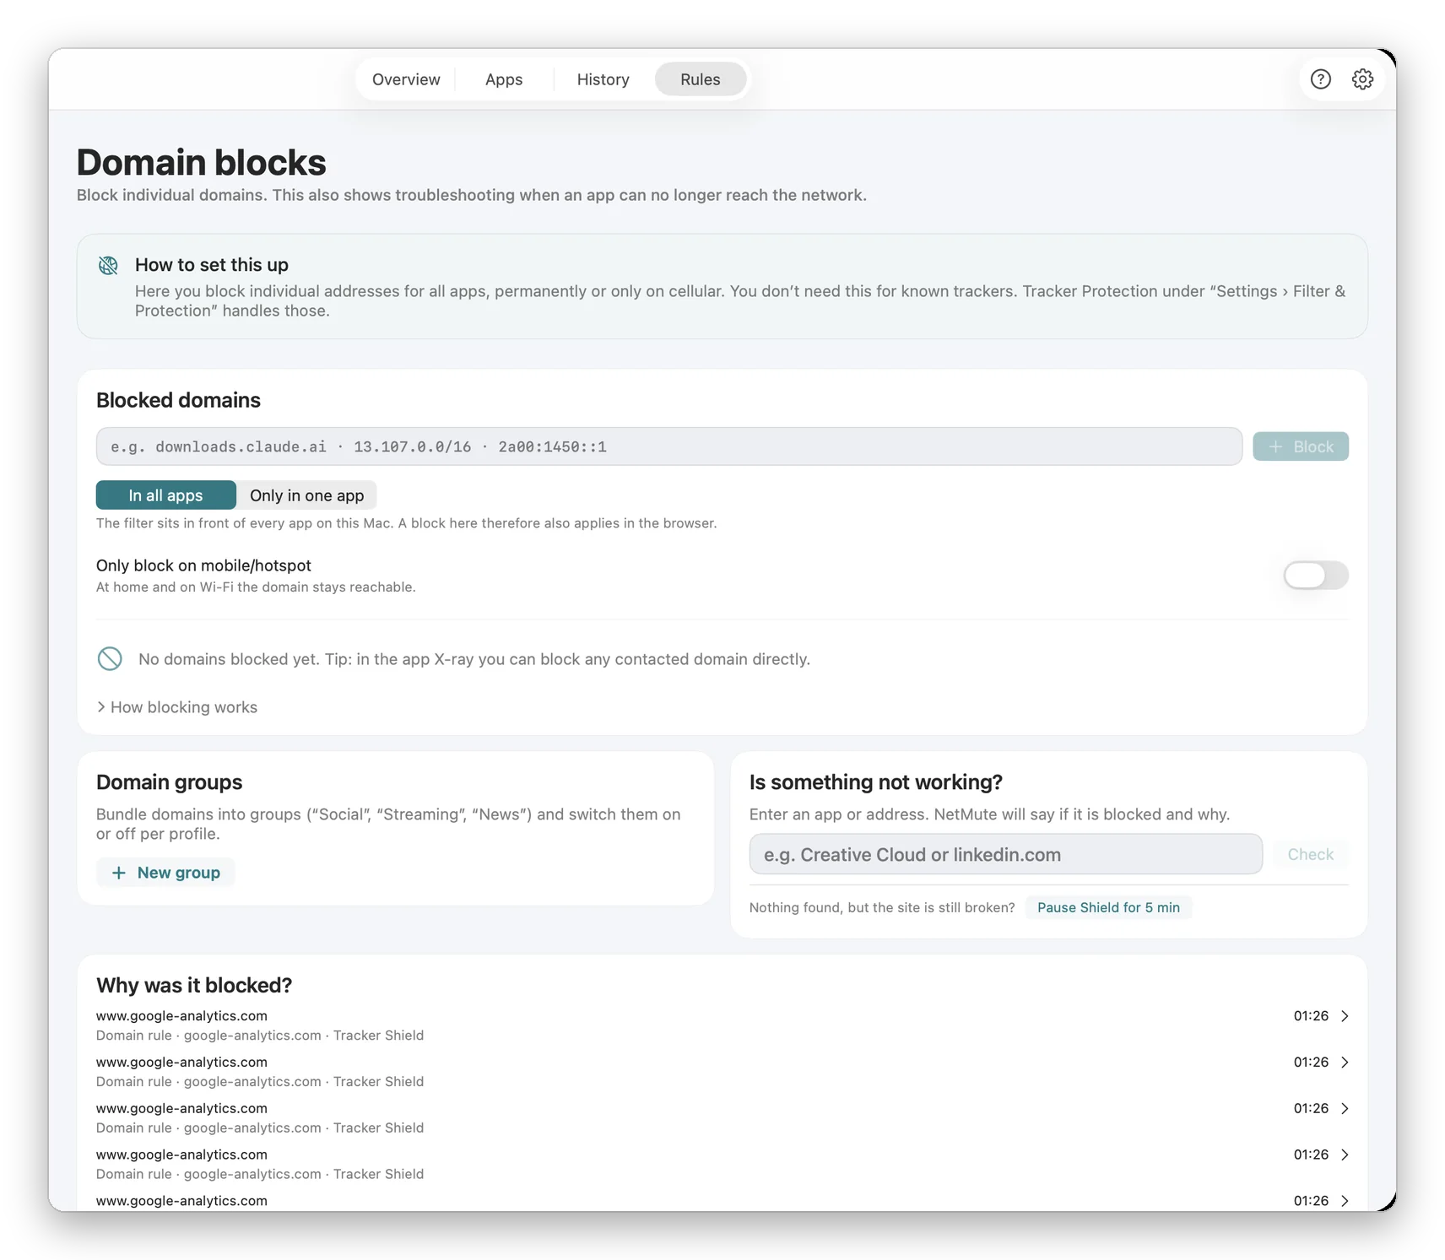The height and width of the screenshot is (1260, 1445).
Task: Expand the second www.google-analytics.com blocked entry
Action: click(x=722, y=1072)
